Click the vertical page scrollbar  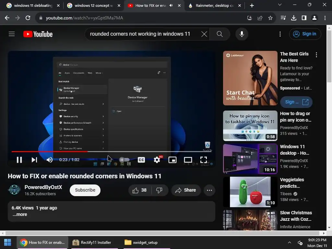[x=329, y=56]
